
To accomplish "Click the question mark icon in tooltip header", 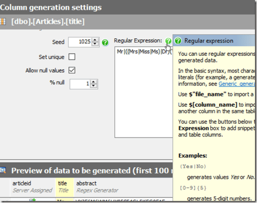I will 178,41.
